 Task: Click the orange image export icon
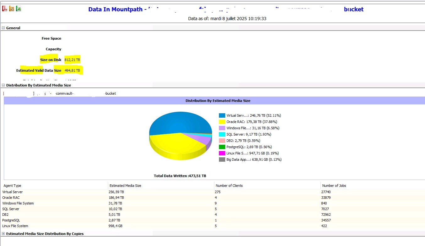pyautogui.click(x=12, y=8)
